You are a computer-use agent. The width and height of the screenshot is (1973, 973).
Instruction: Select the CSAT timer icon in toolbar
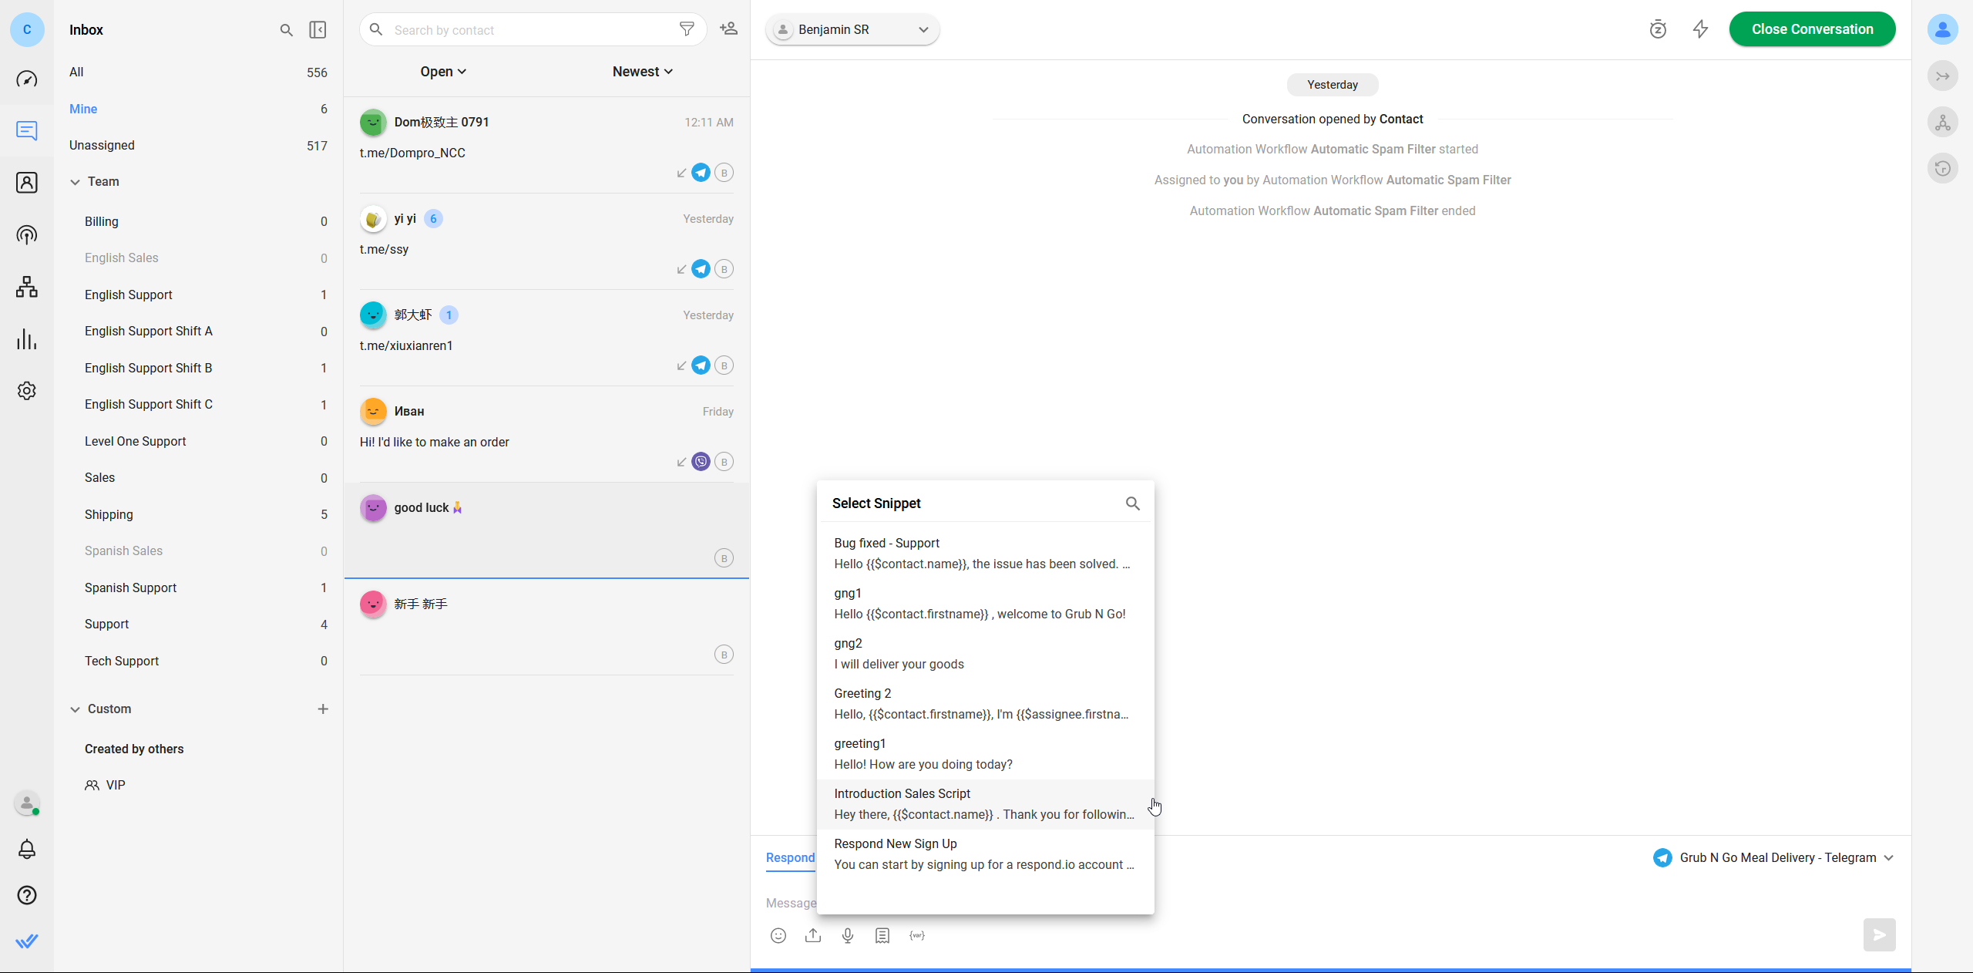coord(1657,29)
